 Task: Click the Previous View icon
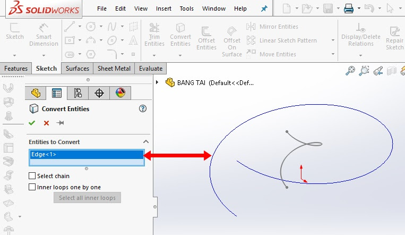(377, 70)
